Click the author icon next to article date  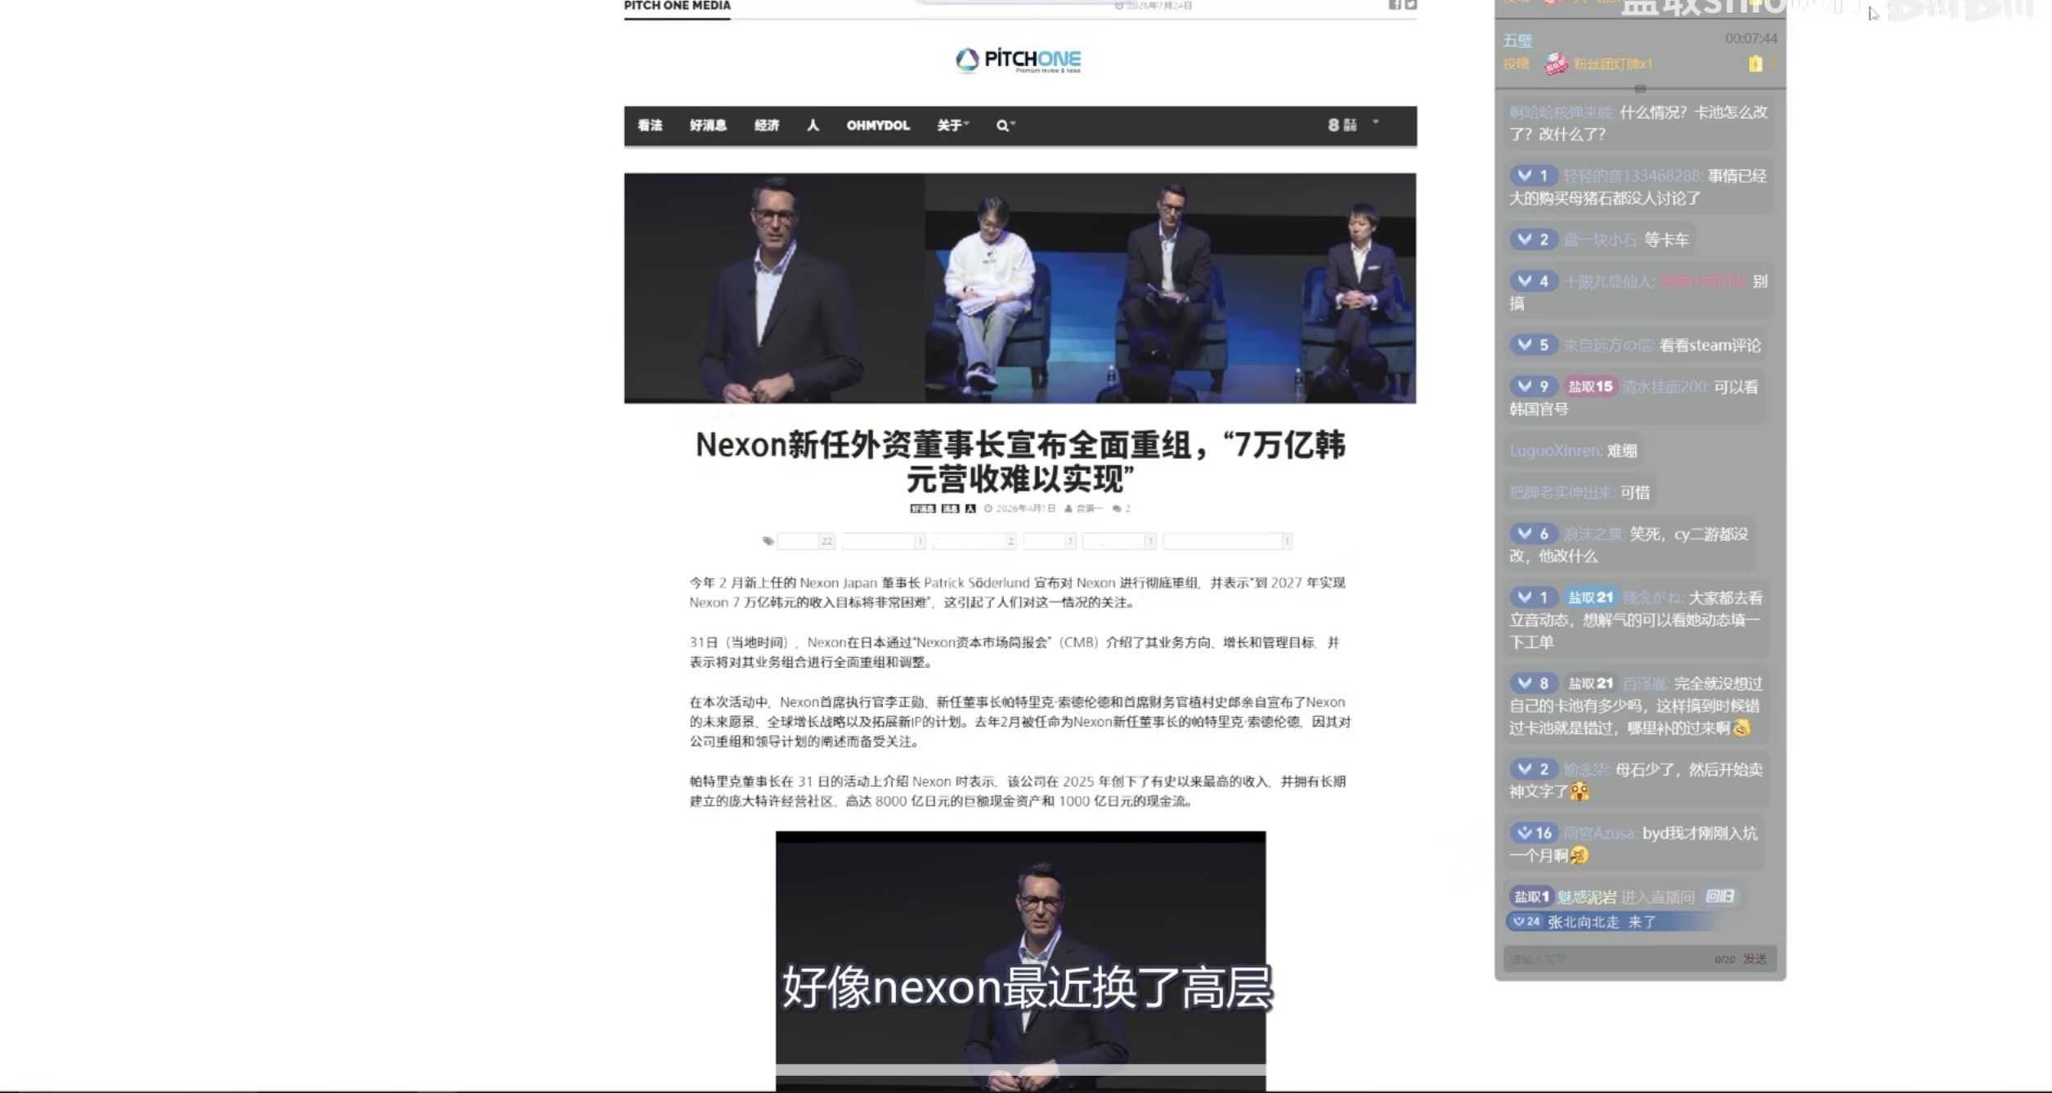[1068, 508]
